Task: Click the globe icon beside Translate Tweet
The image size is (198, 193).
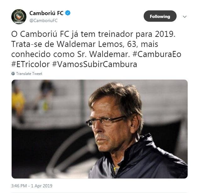Action: (13, 73)
